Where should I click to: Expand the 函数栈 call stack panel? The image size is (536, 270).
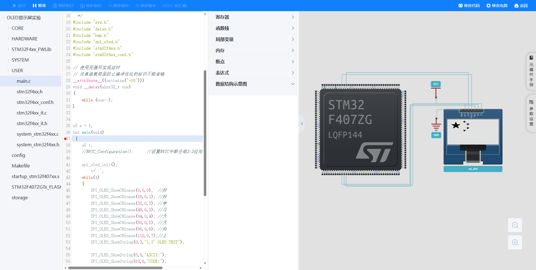pos(253,28)
